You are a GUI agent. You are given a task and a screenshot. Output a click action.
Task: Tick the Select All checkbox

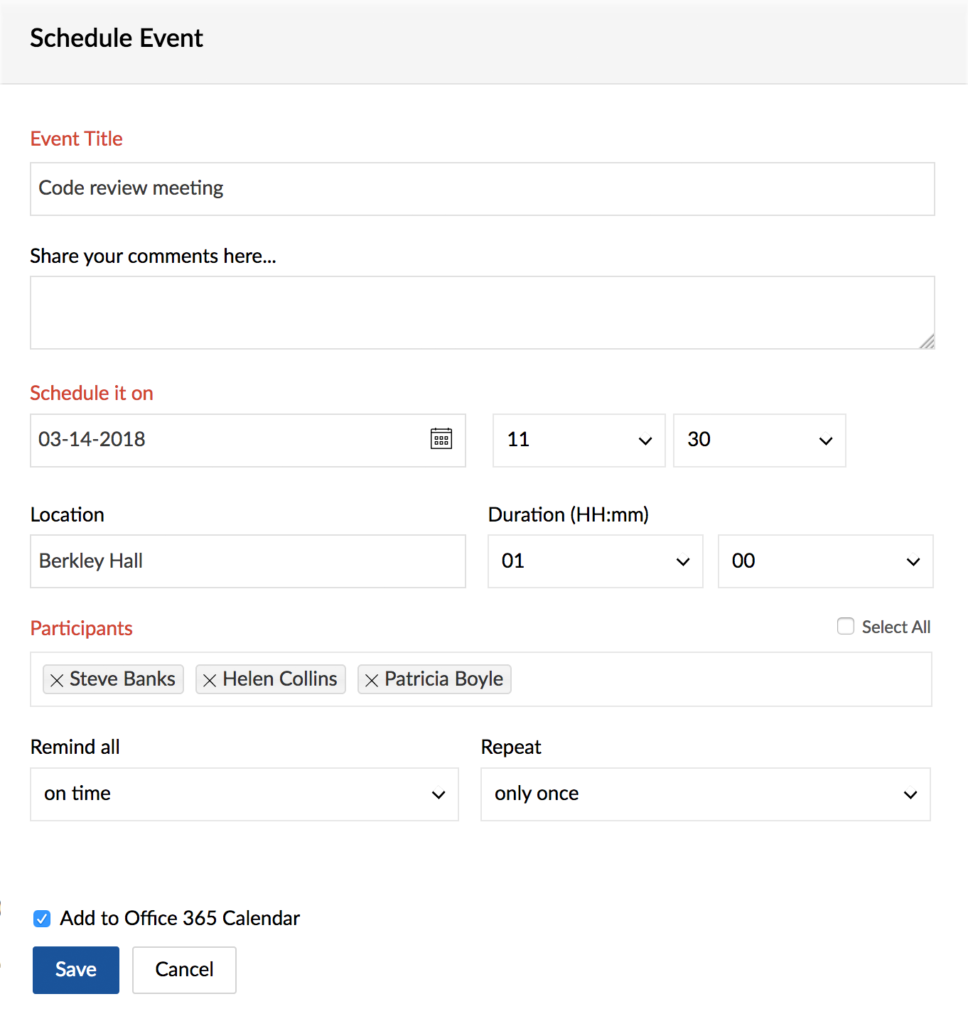coord(846,626)
